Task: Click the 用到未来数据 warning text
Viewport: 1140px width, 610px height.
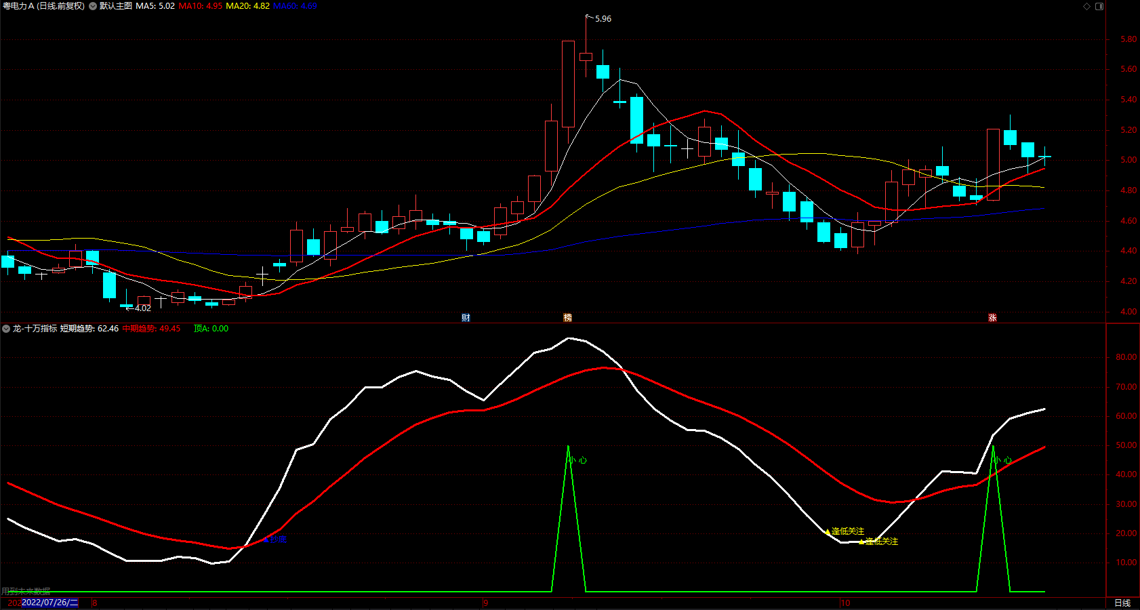Action: click(26, 592)
